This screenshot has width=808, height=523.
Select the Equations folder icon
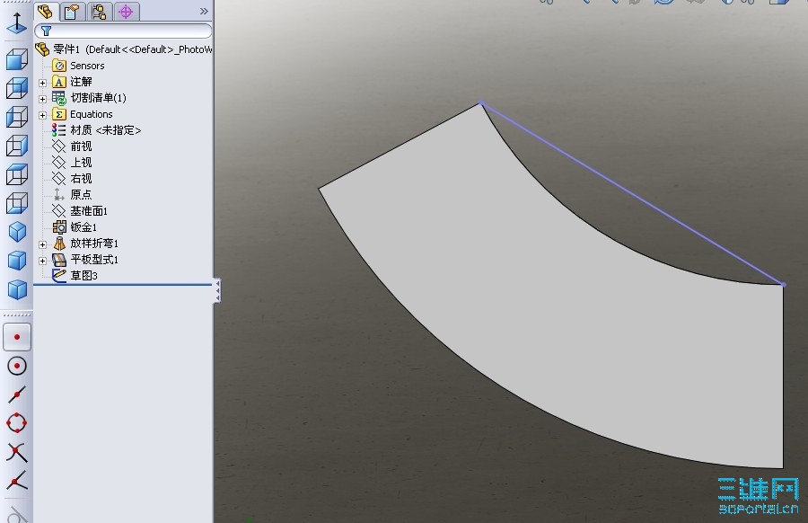click(x=59, y=114)
